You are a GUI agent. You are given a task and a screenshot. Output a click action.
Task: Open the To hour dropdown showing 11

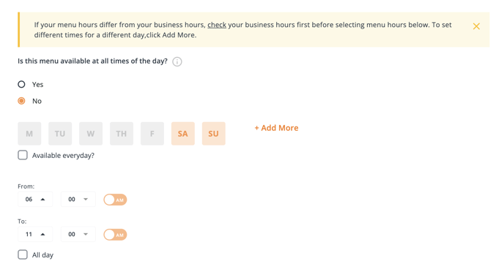[35, 234]
